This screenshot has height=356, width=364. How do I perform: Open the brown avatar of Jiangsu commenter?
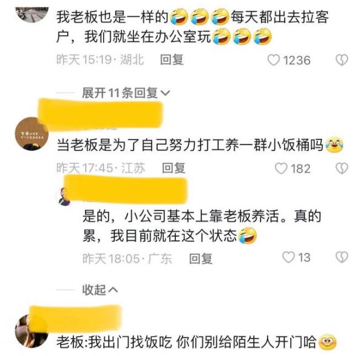[32, 134]
